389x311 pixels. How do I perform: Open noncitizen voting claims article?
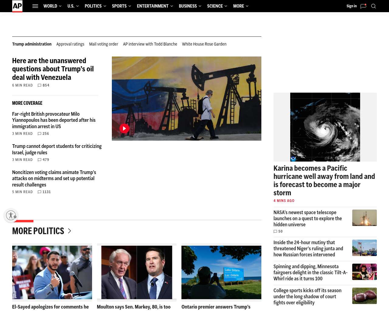54,179
